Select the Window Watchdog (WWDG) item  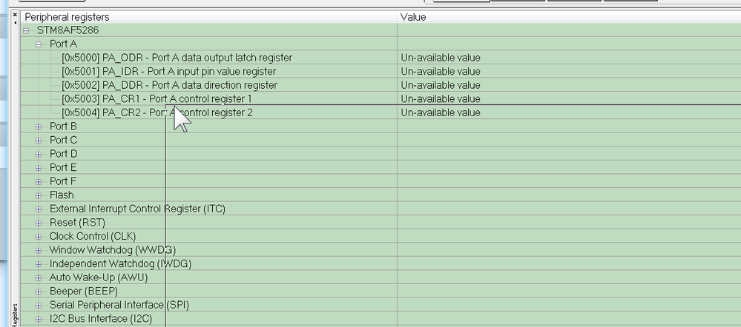112,250
